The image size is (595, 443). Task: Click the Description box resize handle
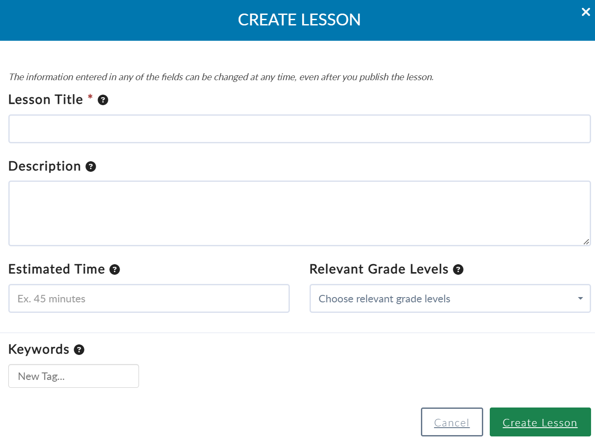click(586, 241)
